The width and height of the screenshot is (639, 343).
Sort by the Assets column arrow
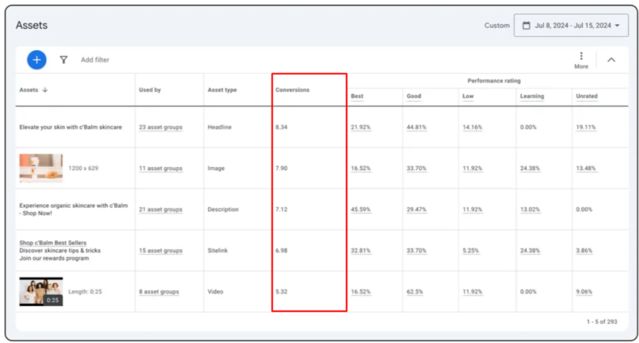(x=45, y=90)
